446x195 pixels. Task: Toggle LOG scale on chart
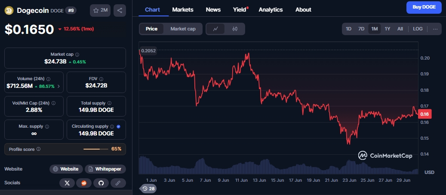pyautogui.click(x=418, y=29)
